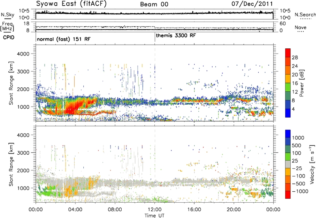This screenshot has height=218, width=316.
Task: Click the 'N.Search' legend label
Action: [x=305, y=15]
